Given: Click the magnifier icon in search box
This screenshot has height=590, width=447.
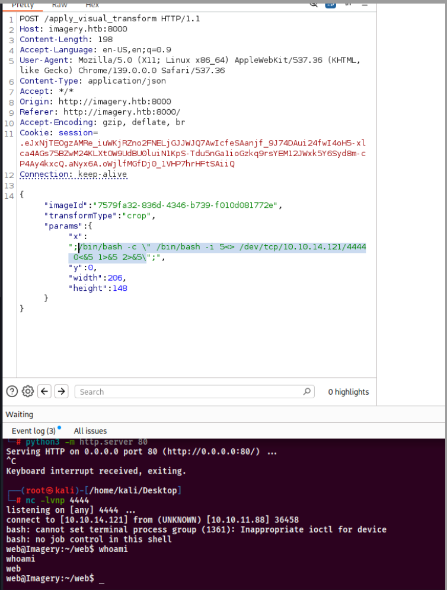Looking at the screenshot, I should pyautogui.click(x=306, y=391).
